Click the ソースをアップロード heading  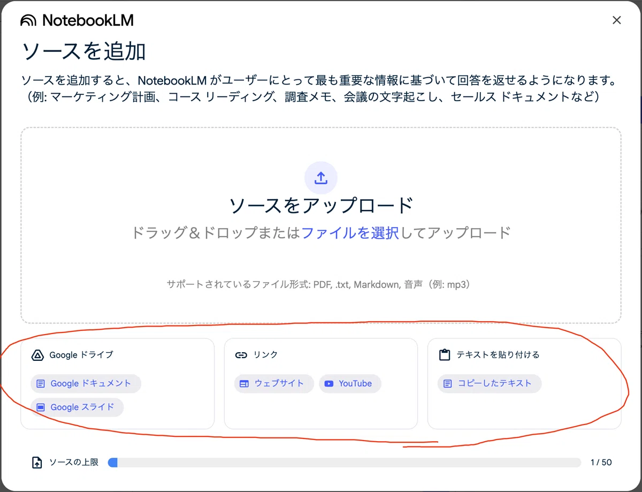pyautogui.click(x=321, y=206)
